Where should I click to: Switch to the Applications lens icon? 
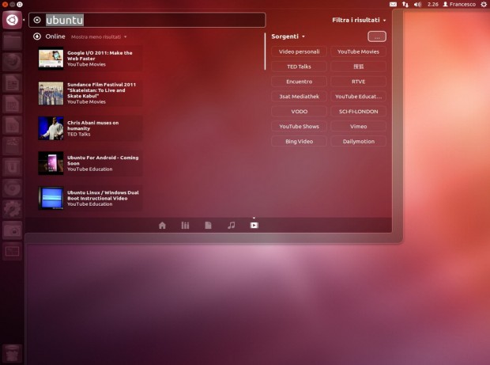[x=185, y=226]
